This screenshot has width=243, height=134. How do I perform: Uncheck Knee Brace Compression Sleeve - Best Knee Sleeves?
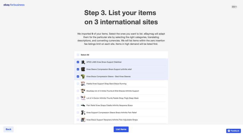[x=78, y=76]
